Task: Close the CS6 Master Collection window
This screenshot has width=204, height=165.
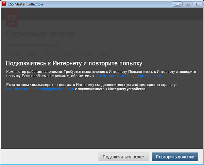Action: [x=198, y=4]
